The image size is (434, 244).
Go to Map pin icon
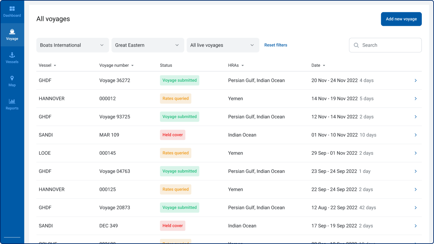12,78
